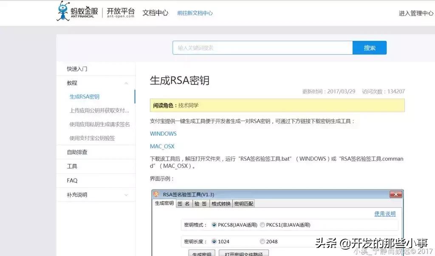Click the 文档中心 menu item
The height and width of the screenshot is (256, 435).
(155, 13)
